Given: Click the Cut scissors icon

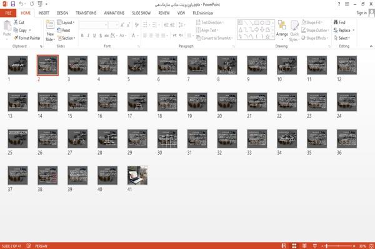Looking at the screenshot, I should [16, 22].
